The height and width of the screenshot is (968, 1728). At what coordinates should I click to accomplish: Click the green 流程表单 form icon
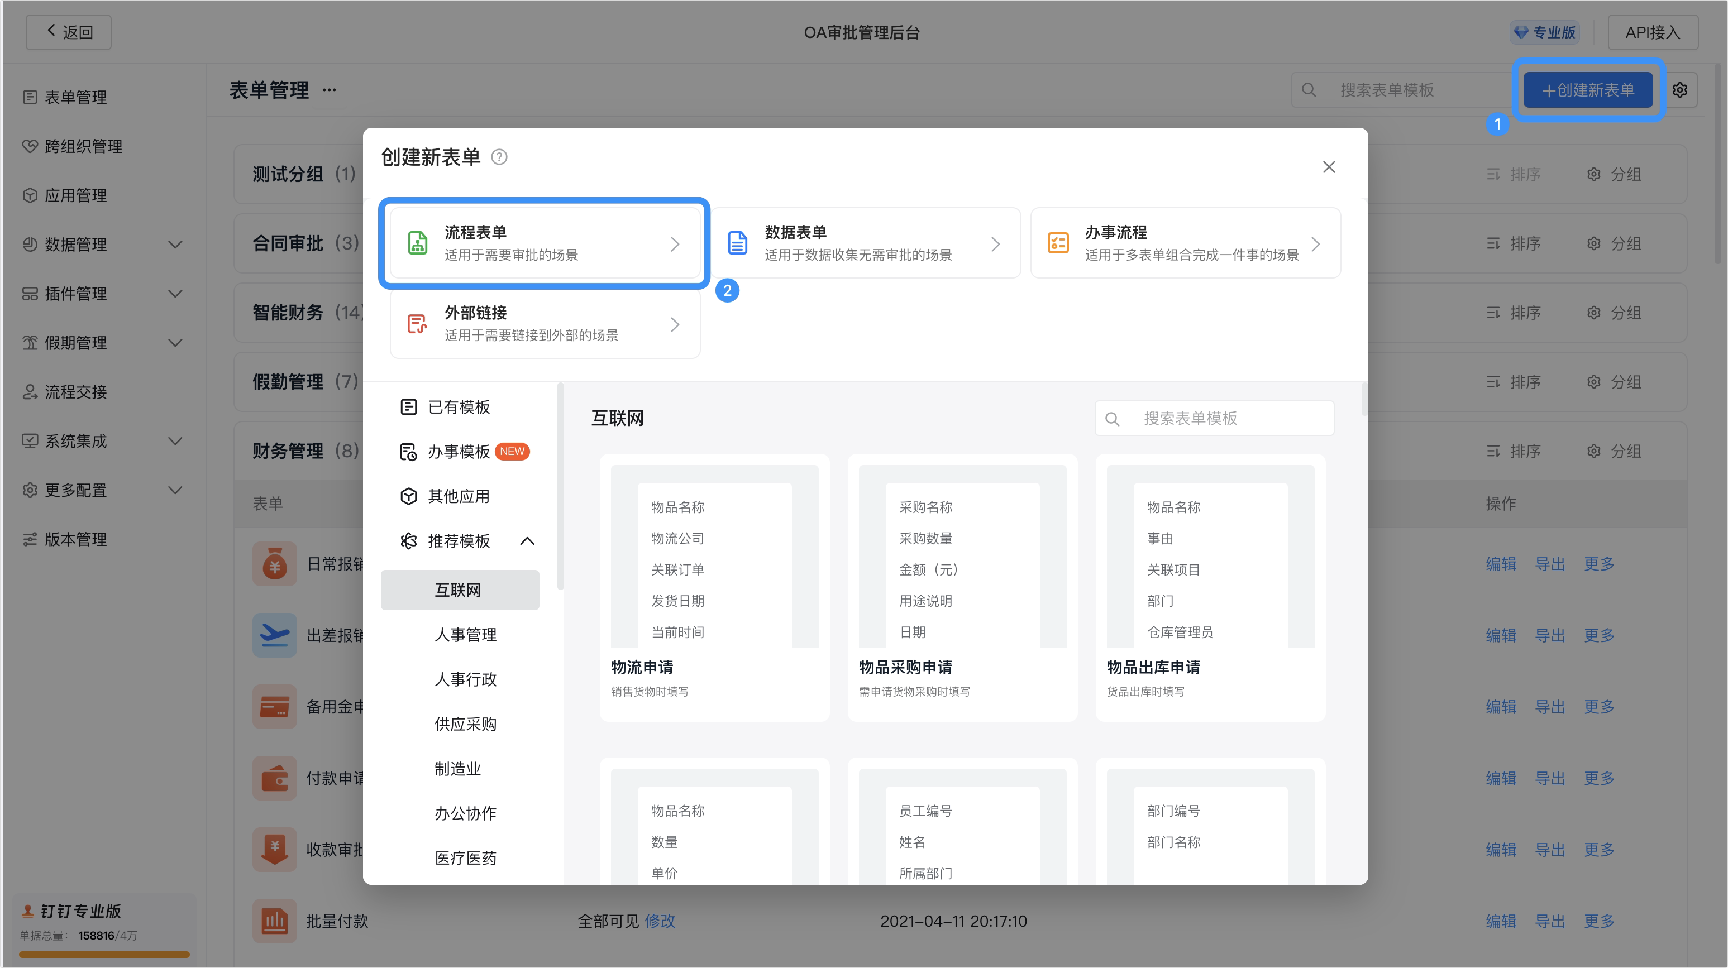417,243
